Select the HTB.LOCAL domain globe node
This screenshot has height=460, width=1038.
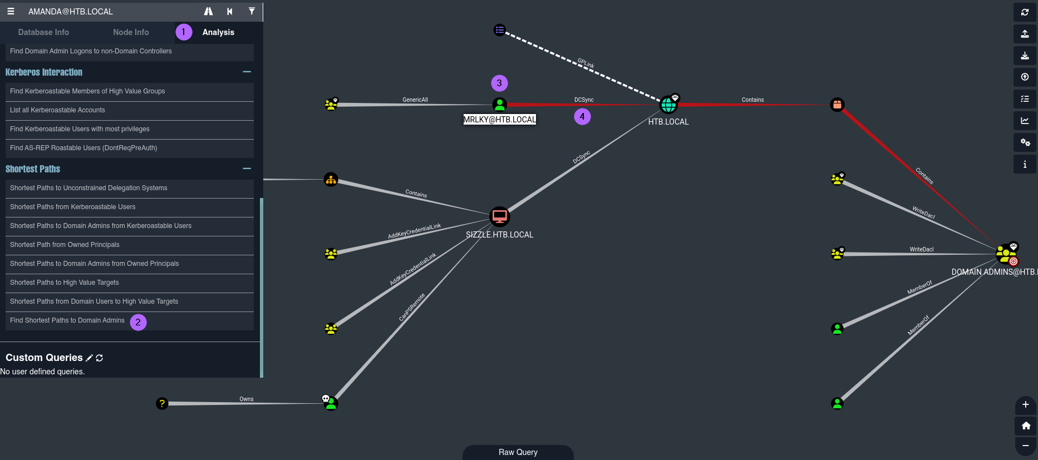(x=668, y=104)
